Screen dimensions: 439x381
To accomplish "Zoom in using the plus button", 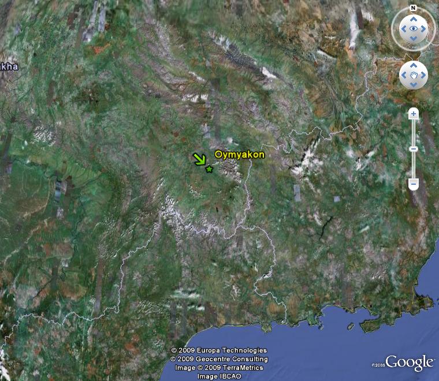I will [x=413, y=114].
